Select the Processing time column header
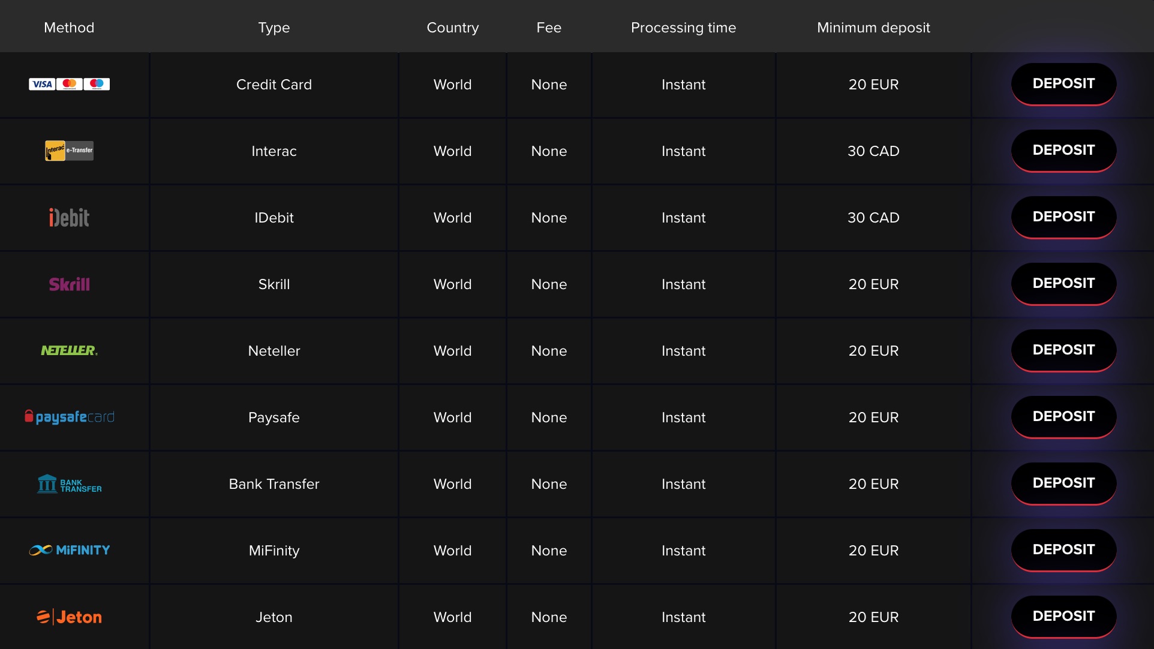Screen dimensions: 1154x649 pyautogui.click(x=683, y=26)
